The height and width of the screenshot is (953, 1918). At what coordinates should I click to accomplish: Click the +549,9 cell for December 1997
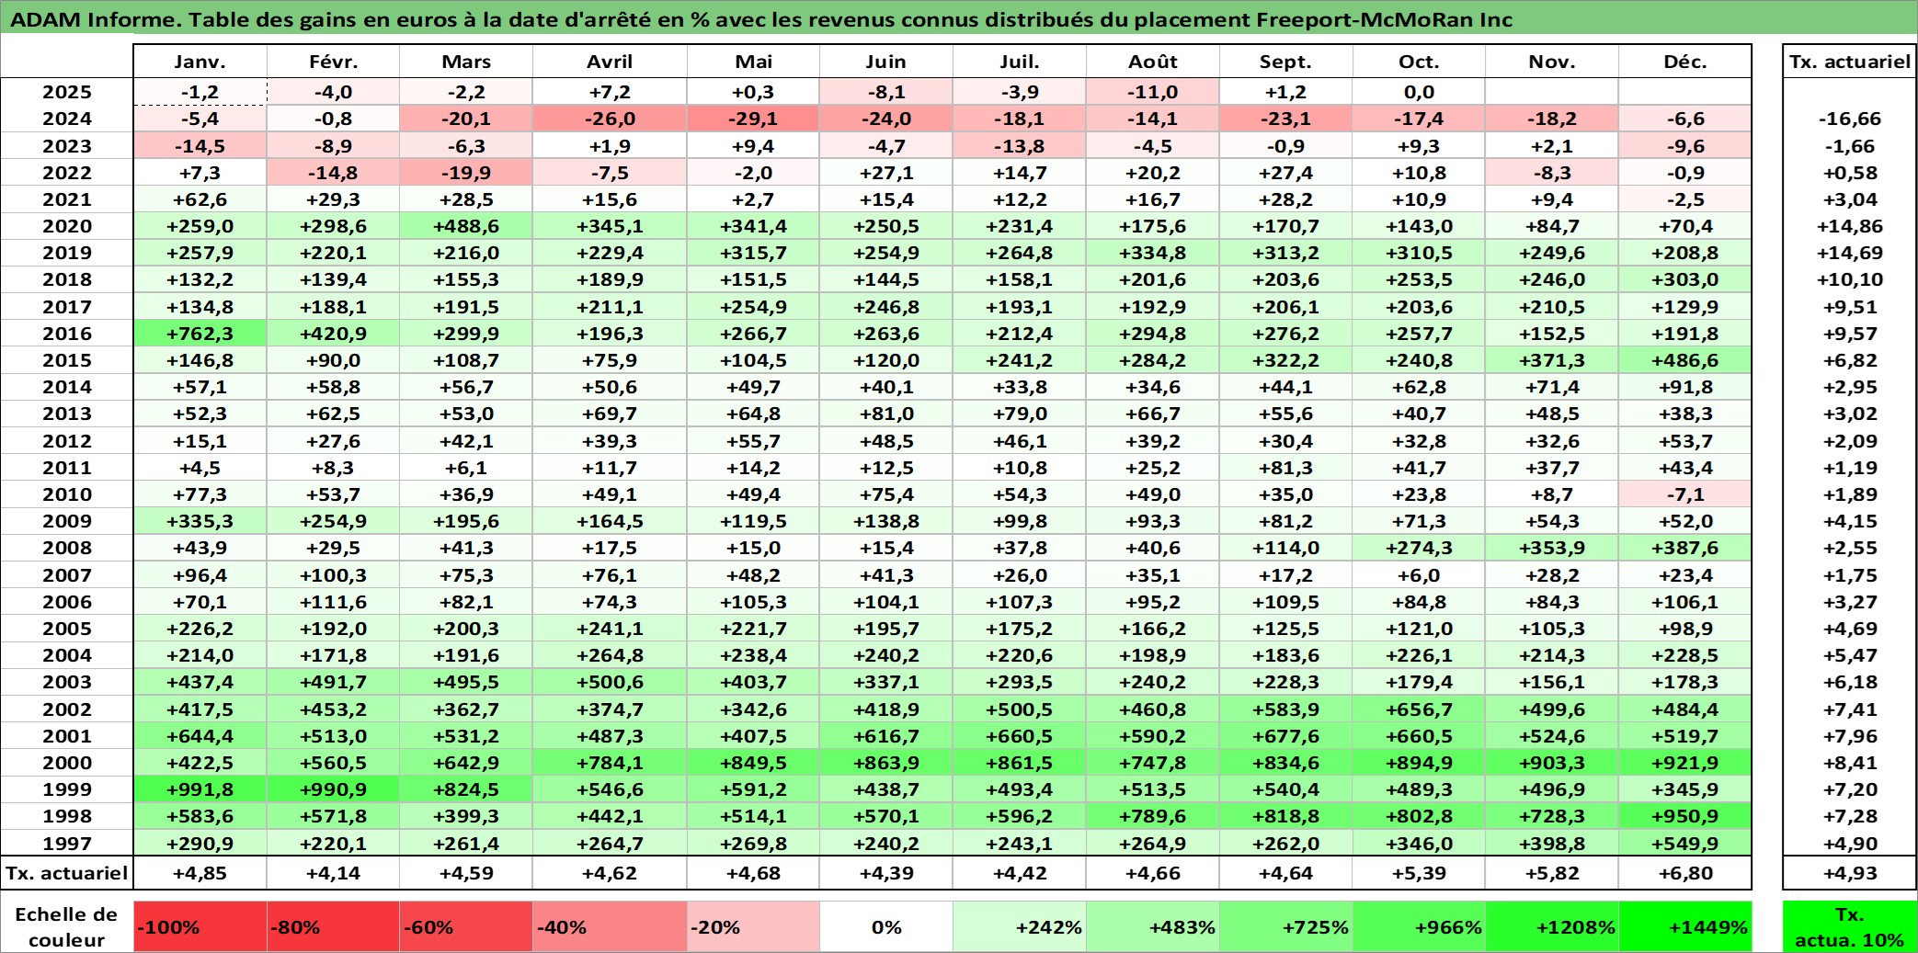pyautogui.click(x=1684, y=843)
